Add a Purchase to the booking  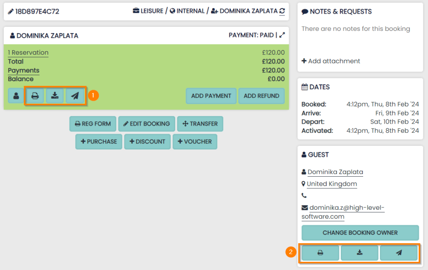tap(99, 141)
